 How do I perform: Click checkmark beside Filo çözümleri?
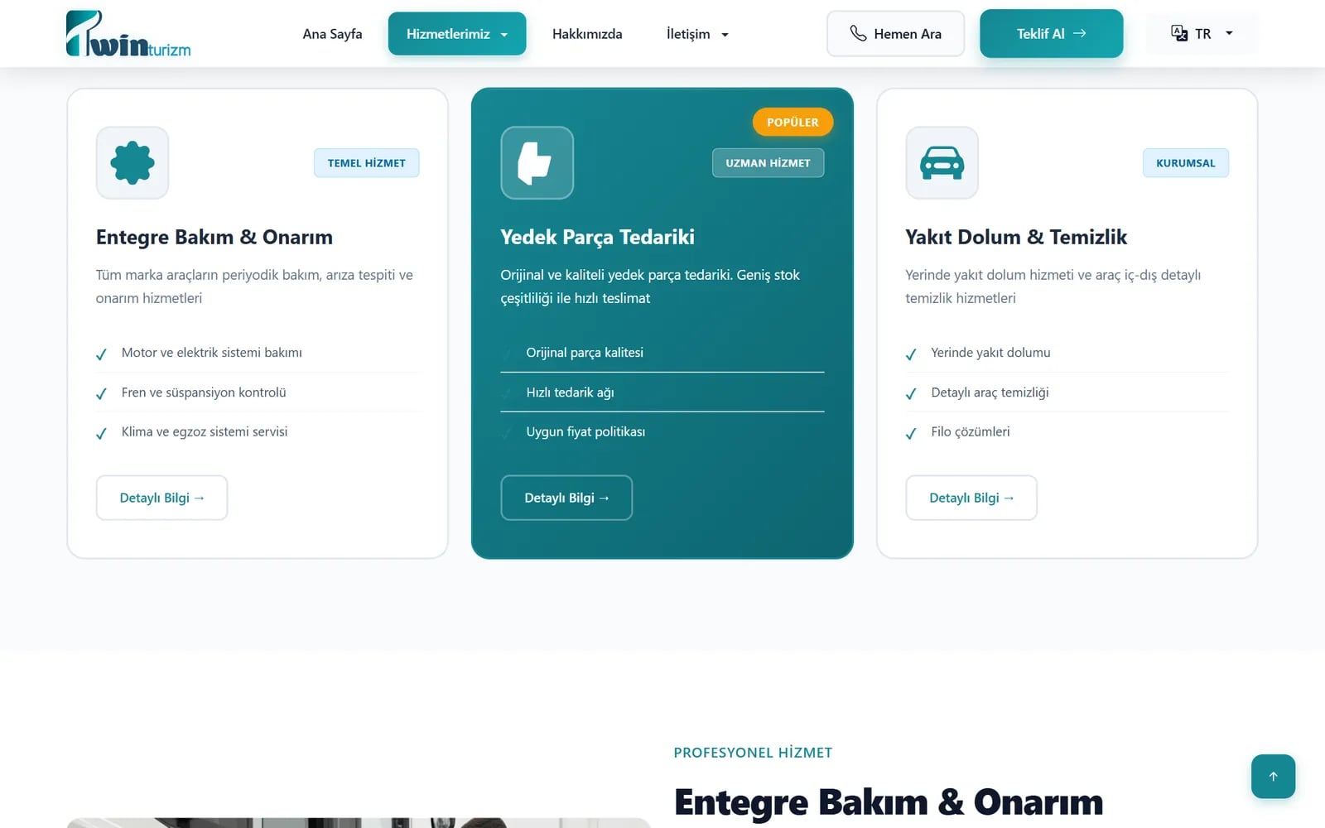[911, 433]
